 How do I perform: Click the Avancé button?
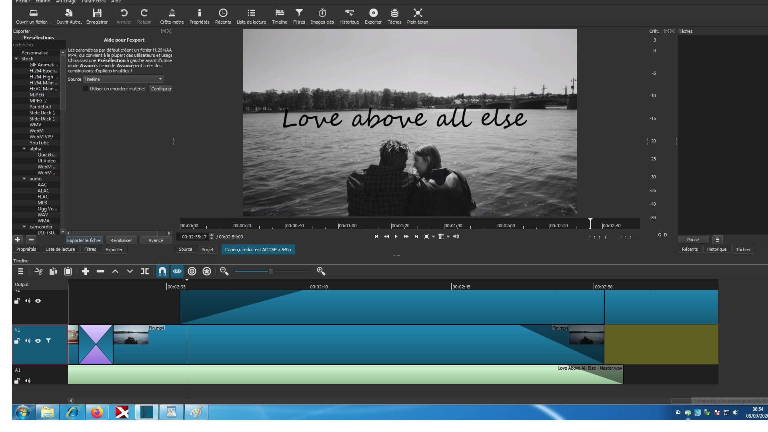[x=156, y=240]
